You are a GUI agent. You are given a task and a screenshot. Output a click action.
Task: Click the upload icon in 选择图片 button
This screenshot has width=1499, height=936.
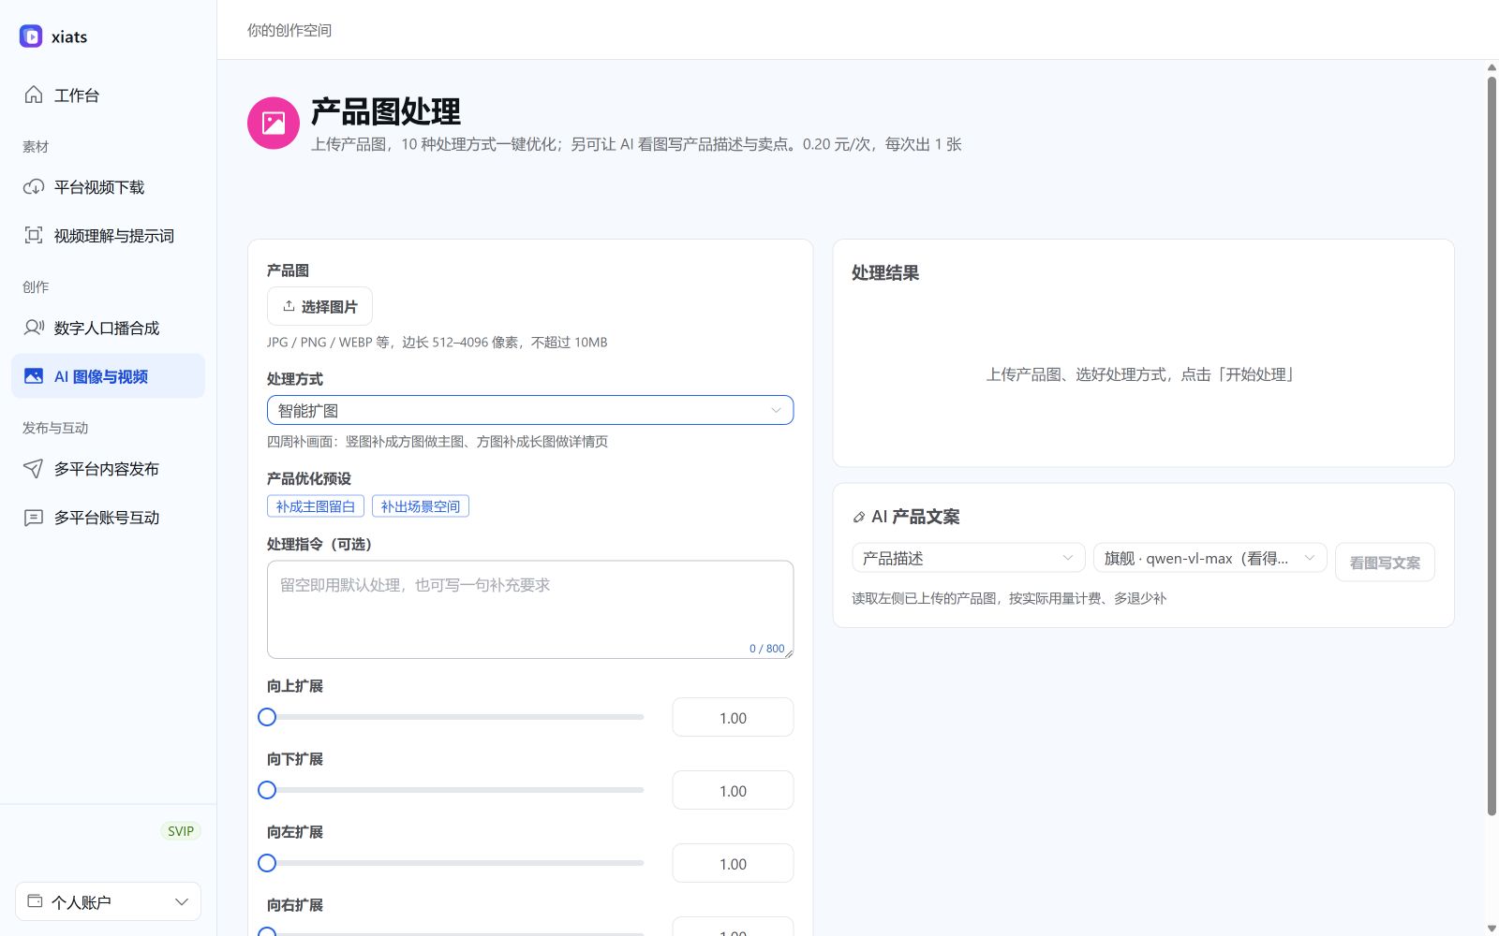point(289,306)
